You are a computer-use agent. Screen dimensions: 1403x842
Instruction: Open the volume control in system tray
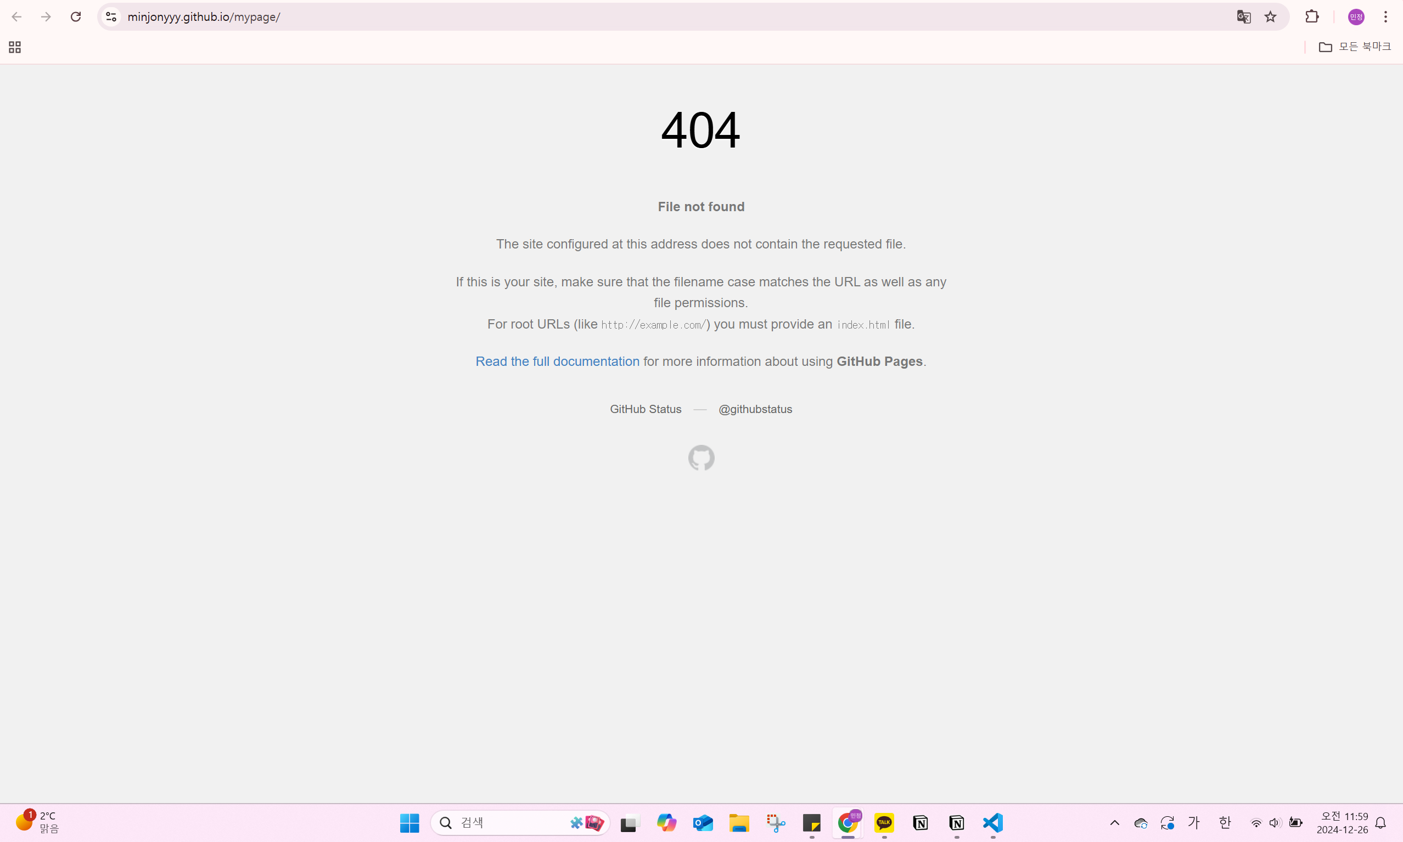[1275, 823]
